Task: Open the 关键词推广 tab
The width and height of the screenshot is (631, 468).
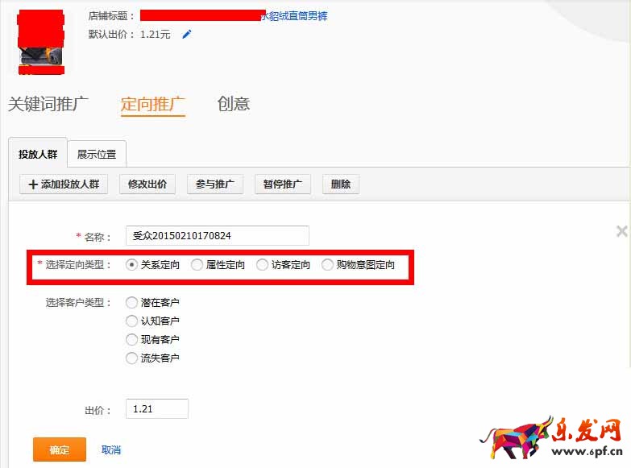Action: click(48, 104)
